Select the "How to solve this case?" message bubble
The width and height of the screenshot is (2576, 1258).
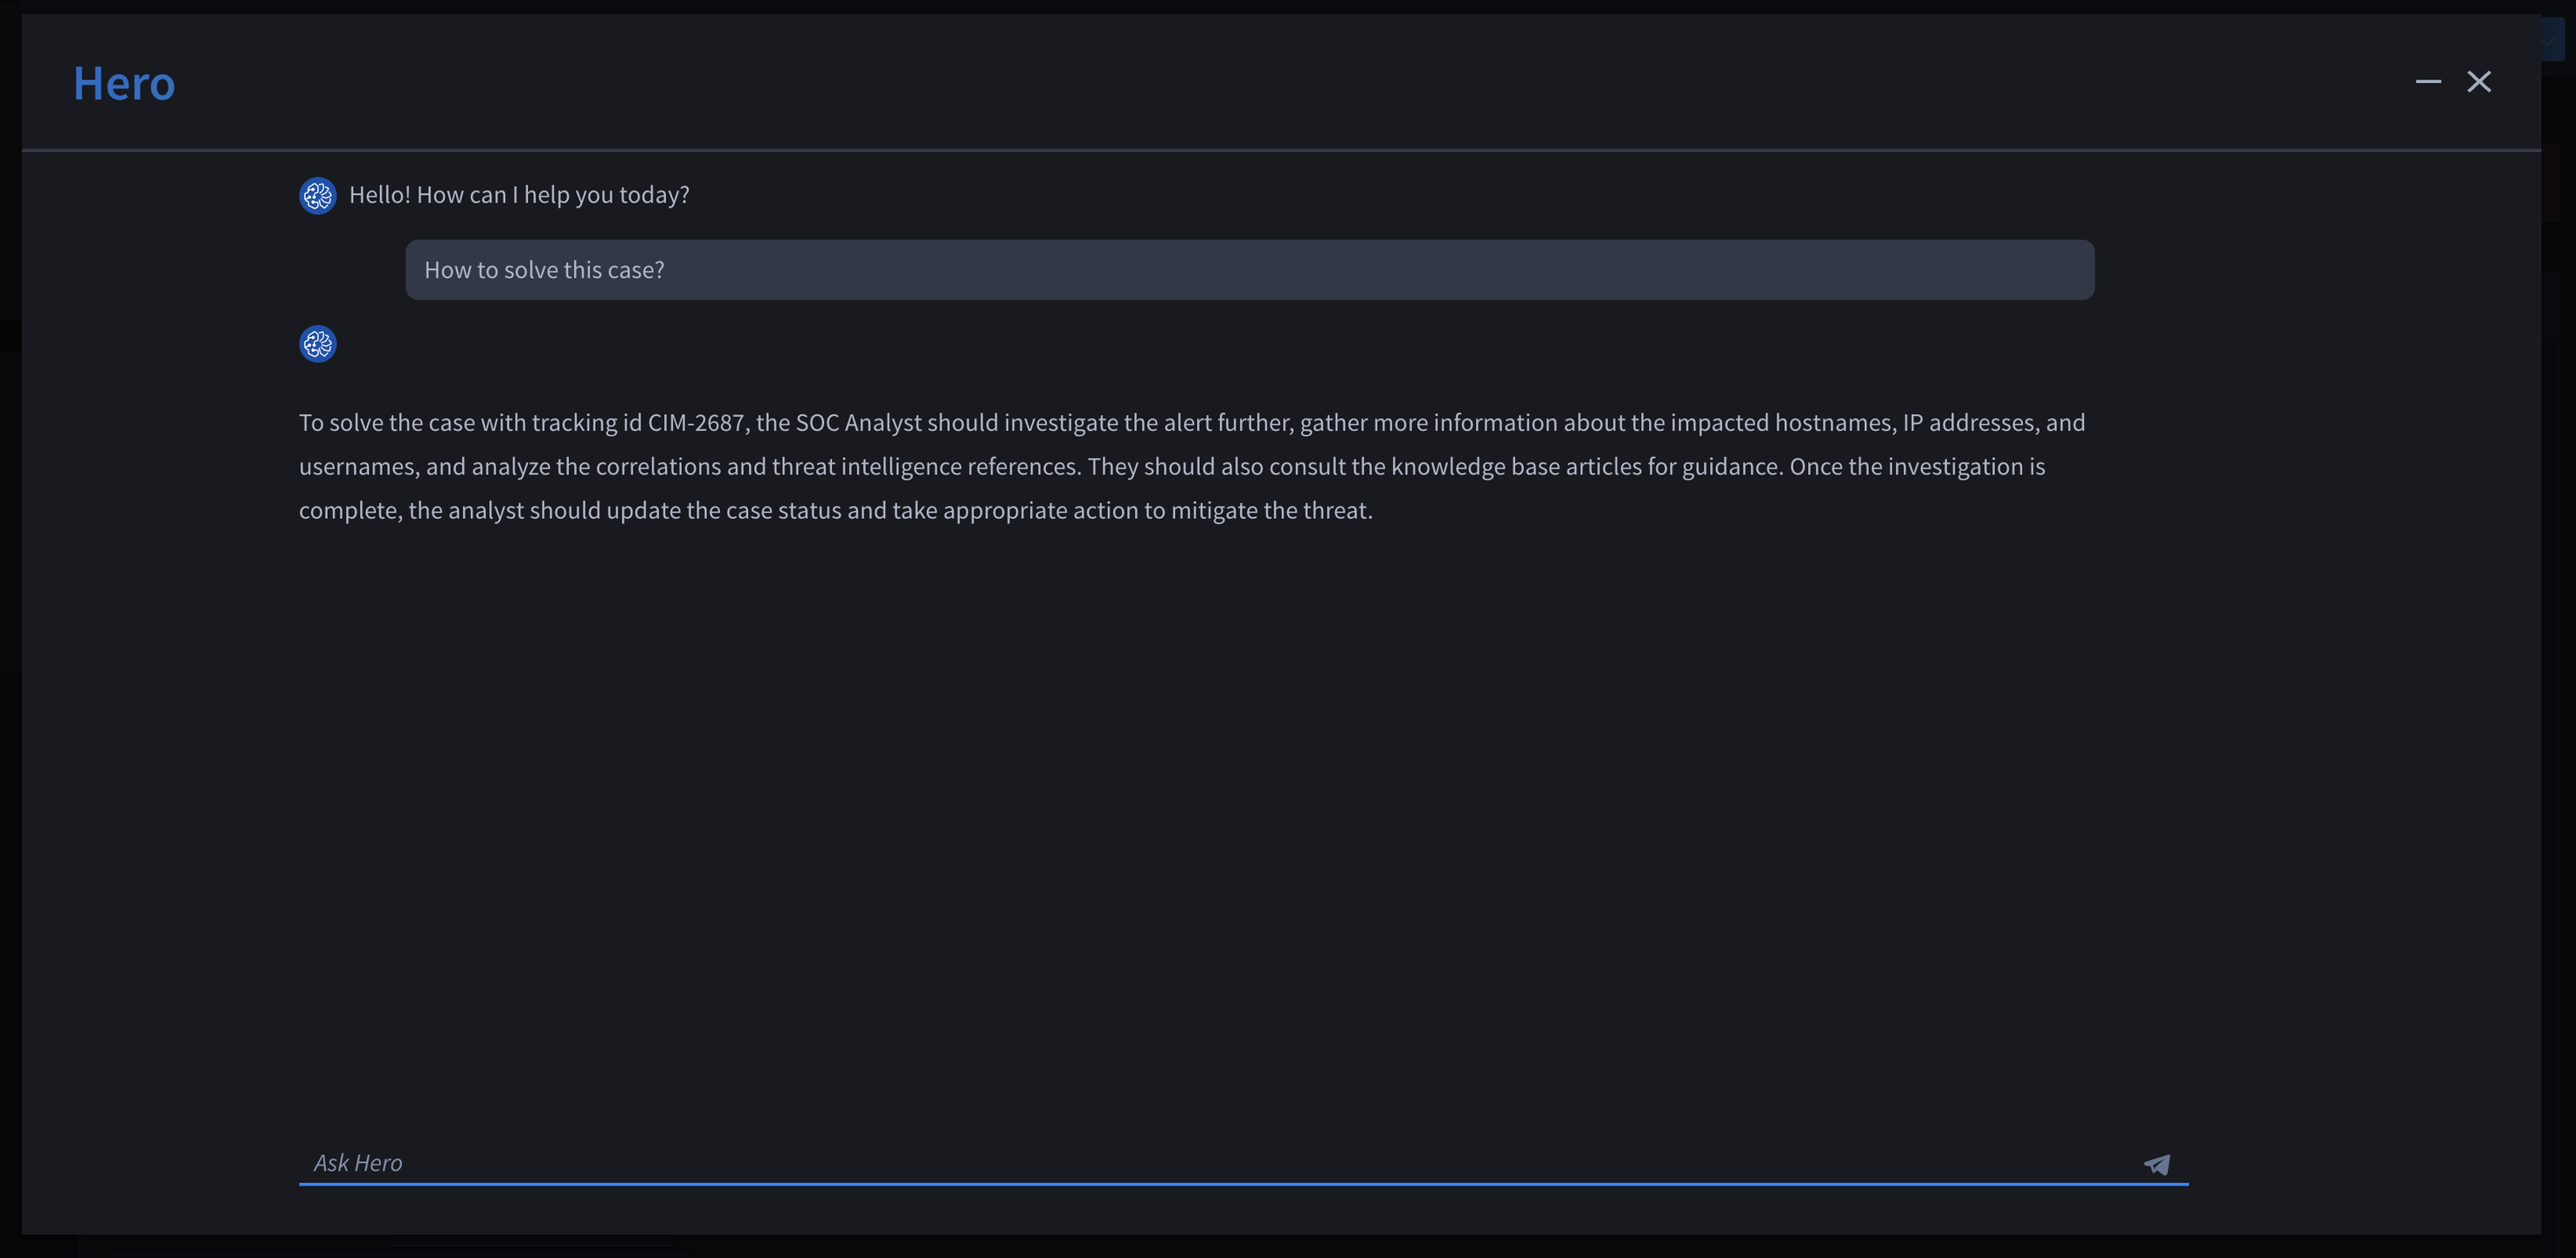1249,270
